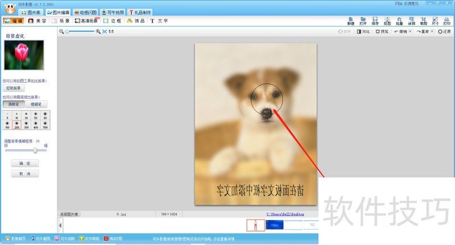The image size is (455, 245).
Task: Select the 编辑 menu item
Action: 13,21
